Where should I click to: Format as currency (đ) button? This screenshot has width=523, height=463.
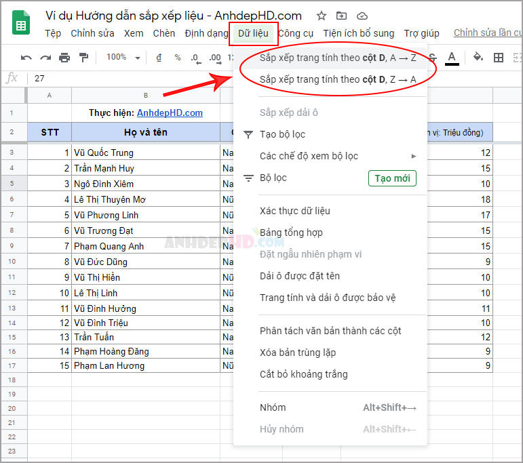159,58
